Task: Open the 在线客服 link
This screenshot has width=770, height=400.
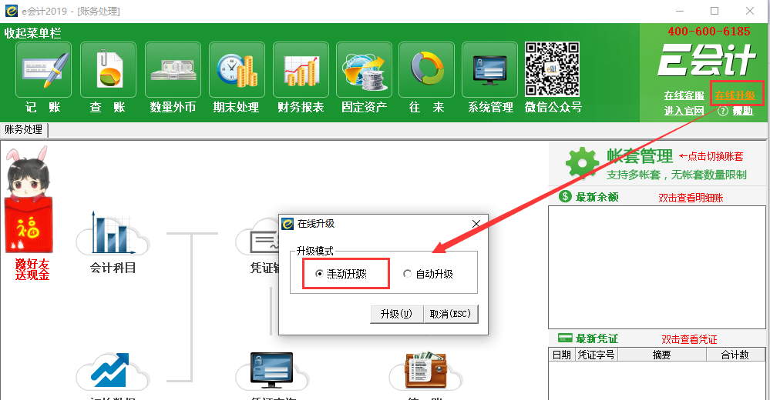Action: point(684,95)
